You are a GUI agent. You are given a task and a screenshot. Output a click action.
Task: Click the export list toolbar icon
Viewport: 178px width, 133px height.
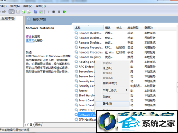[x=29, y=12]
